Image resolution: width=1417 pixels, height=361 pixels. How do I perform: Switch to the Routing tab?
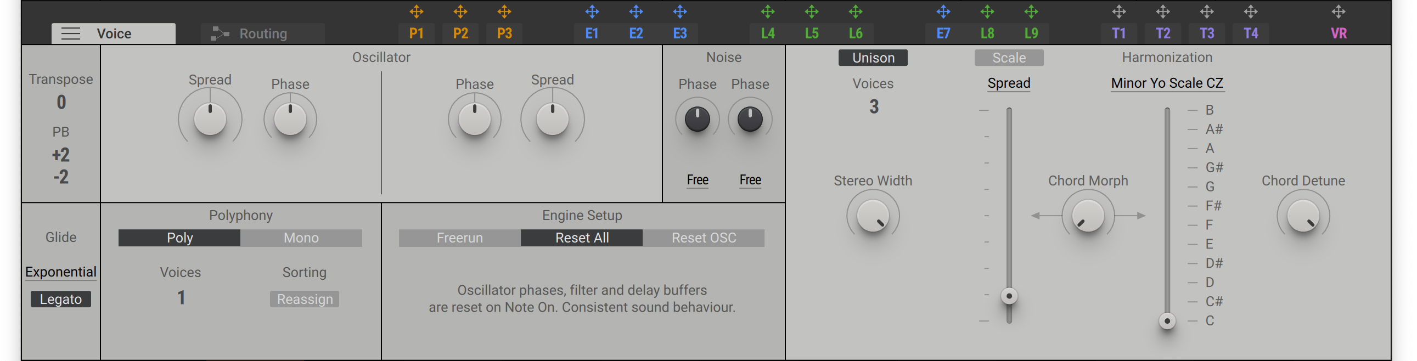[x=262, y=33]
